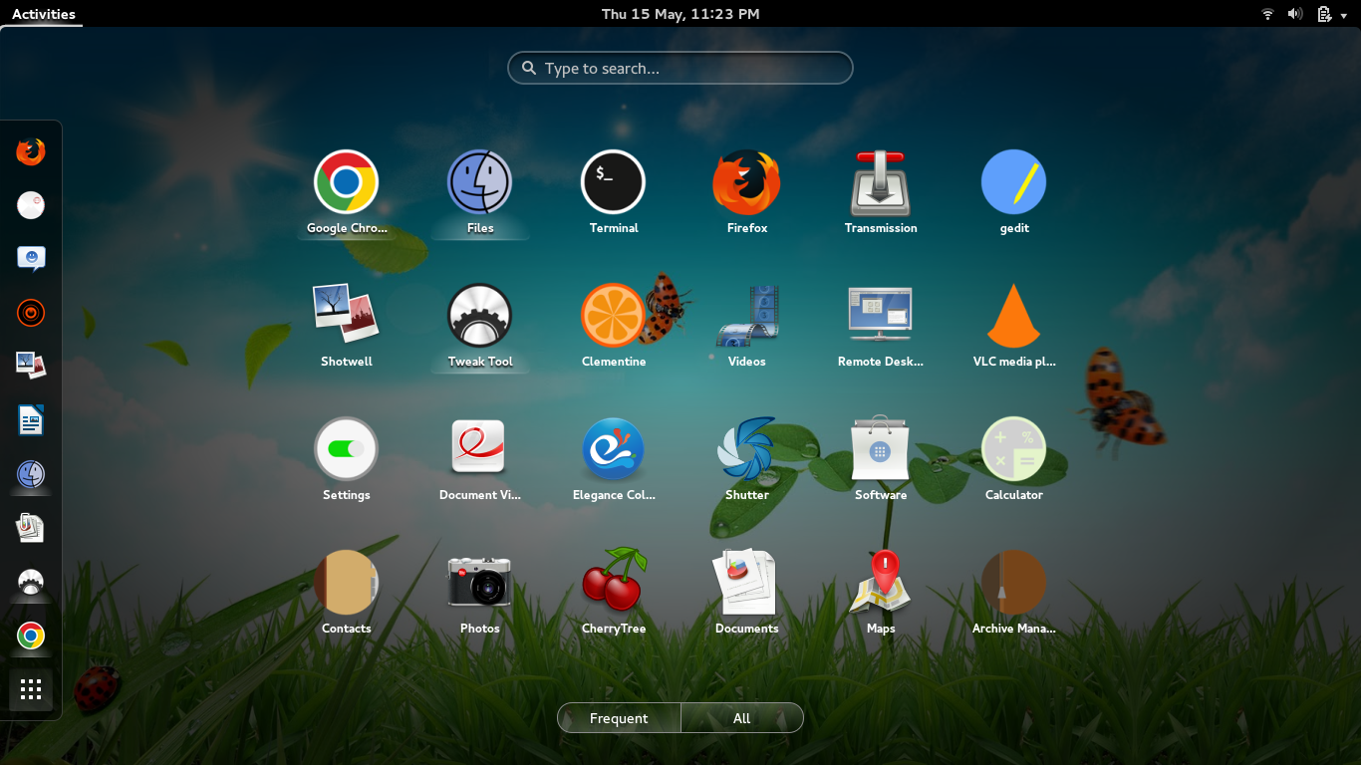This screenshot has height=765, width=1361.
Task: Click the Tweak Tool icon in the dock
Action: click(x=31, y=582)
